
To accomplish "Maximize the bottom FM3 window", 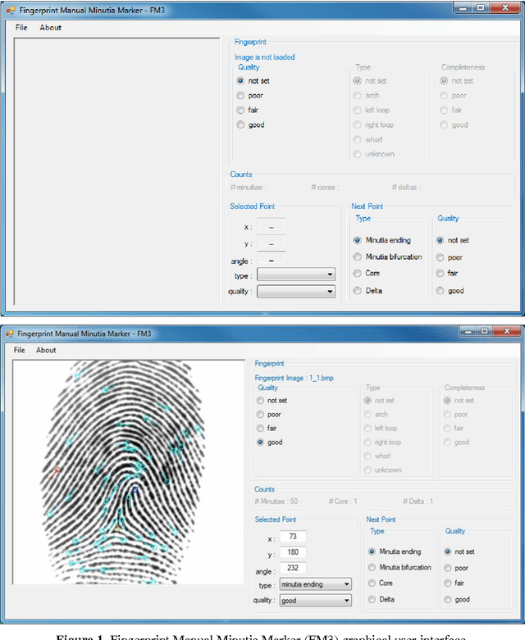I will tap(485, 331).
